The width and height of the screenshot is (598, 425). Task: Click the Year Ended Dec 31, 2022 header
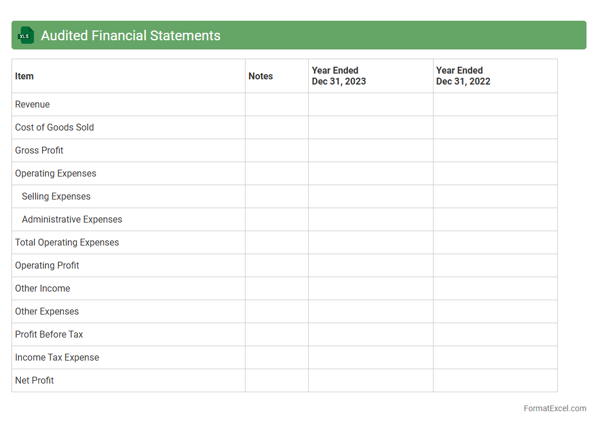point(463,76)
